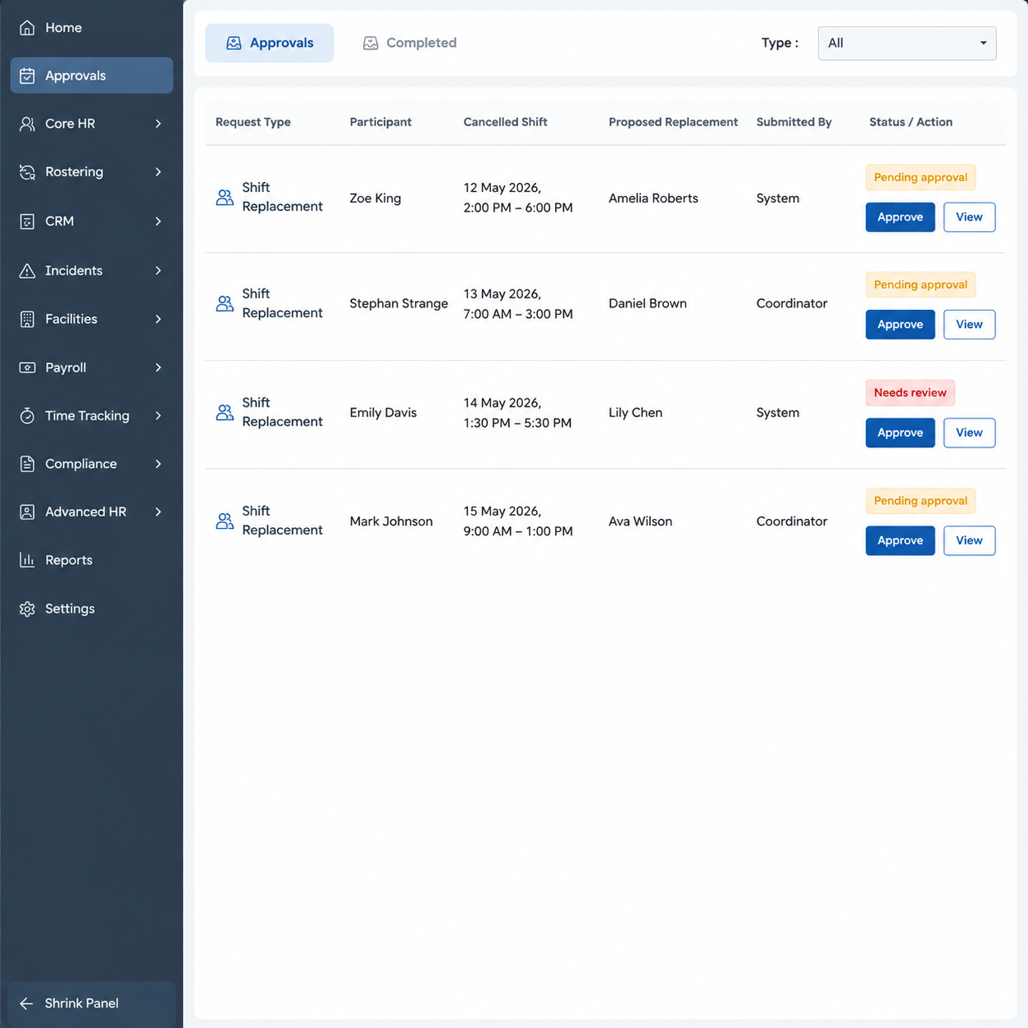Open the Type filter dropdown
1028x1028 pixels.
click(x=907, y=43)
